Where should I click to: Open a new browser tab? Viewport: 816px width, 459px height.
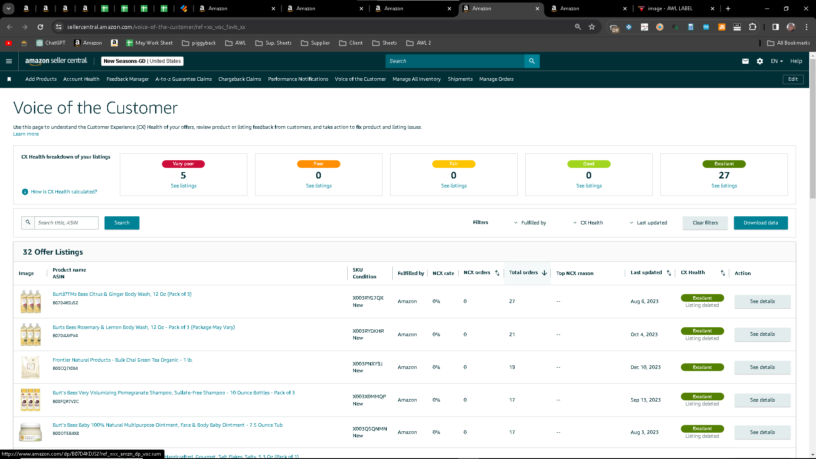click(x=728, y=8)
